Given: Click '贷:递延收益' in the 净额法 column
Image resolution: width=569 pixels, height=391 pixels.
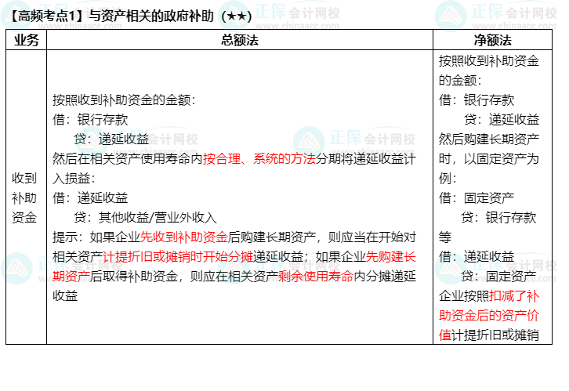Looking at the screenshot, I should 502,119.
